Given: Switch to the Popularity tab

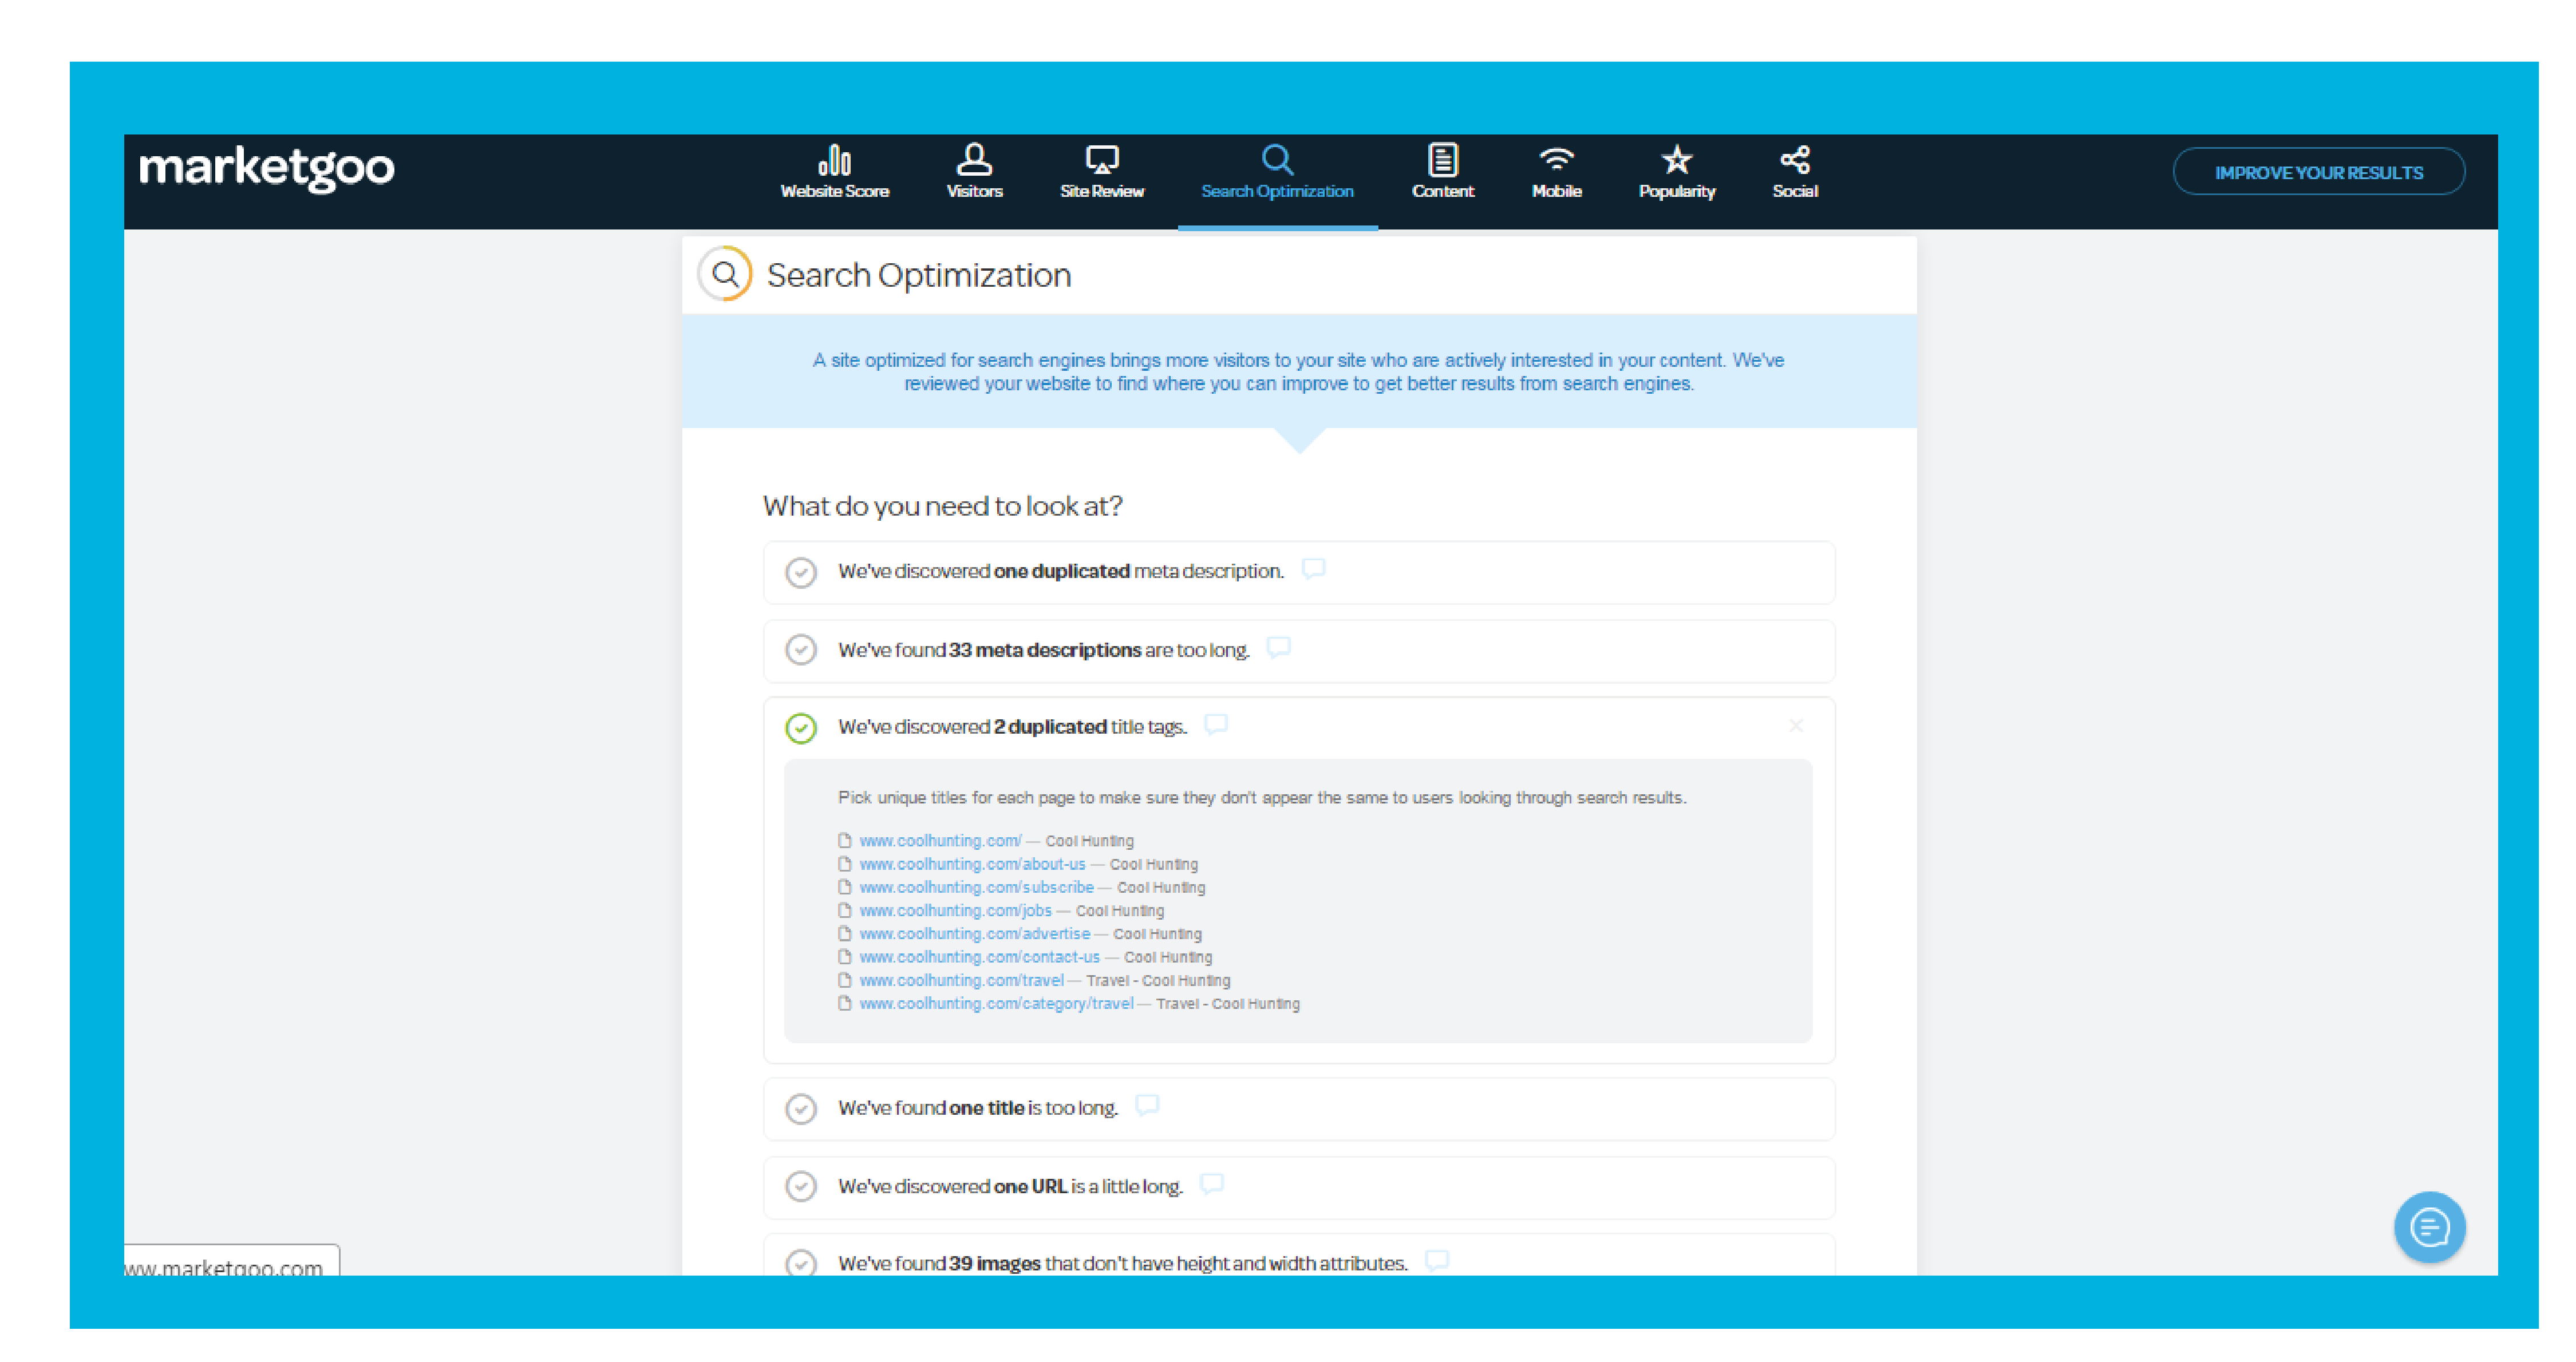Looking at the screenshot, I should (x=1676, y=172).
